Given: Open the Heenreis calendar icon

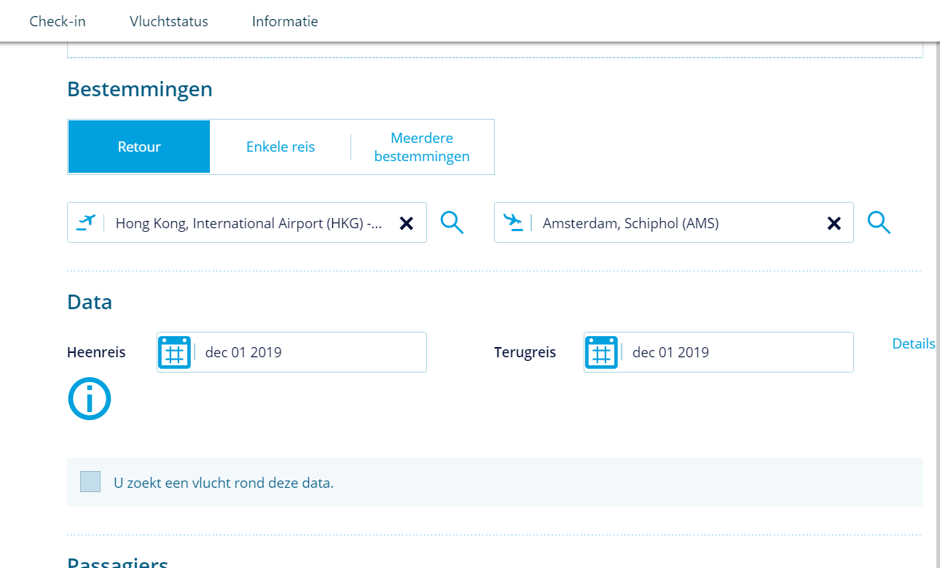Looking at the screenshot, I should 175,353.
